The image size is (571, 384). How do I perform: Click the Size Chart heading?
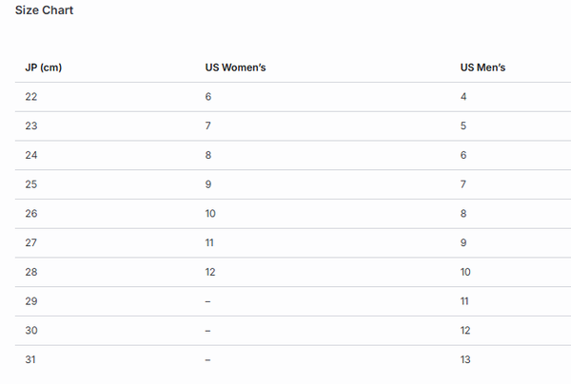44,10
